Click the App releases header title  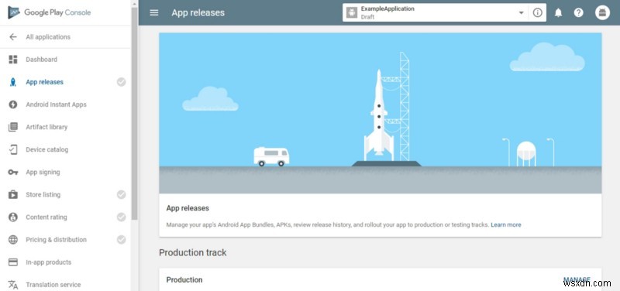(x=198, y=12)
